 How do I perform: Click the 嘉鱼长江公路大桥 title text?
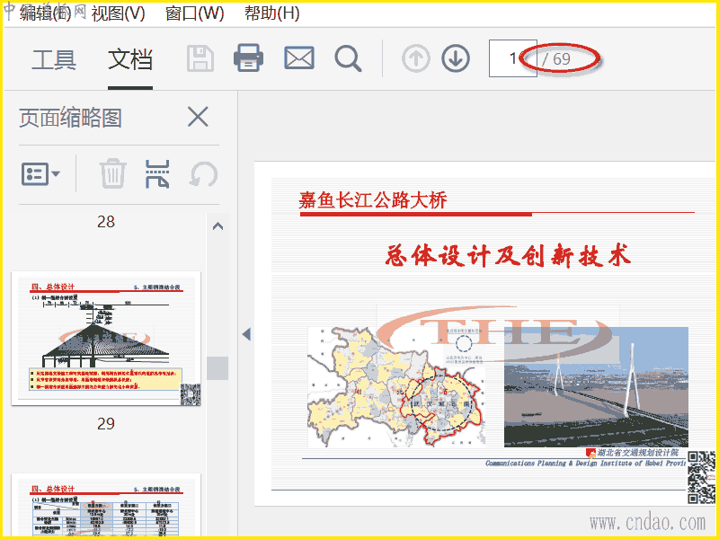tap(373, 200)
